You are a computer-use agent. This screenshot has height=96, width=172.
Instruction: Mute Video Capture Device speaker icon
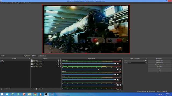tap(118, 80)
